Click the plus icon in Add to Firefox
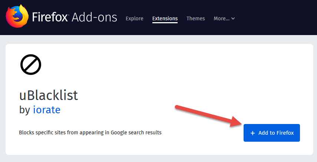 (253, 133)
